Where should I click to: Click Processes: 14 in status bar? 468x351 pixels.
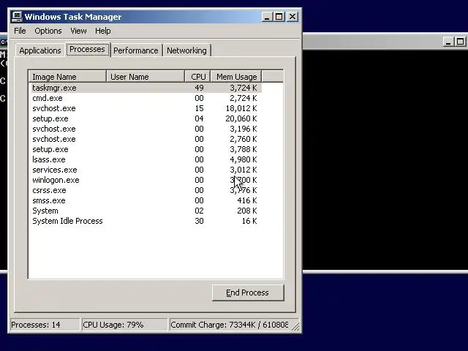pyautogui.click(x=45, y=325)
